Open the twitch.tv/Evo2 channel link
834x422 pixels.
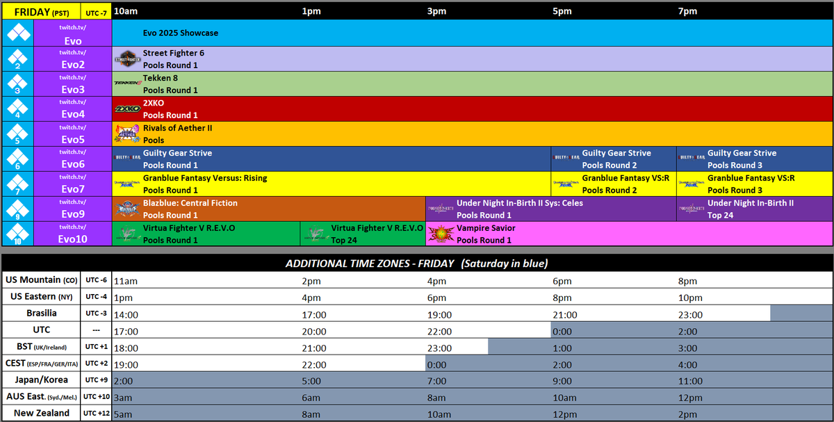point(72,59)
